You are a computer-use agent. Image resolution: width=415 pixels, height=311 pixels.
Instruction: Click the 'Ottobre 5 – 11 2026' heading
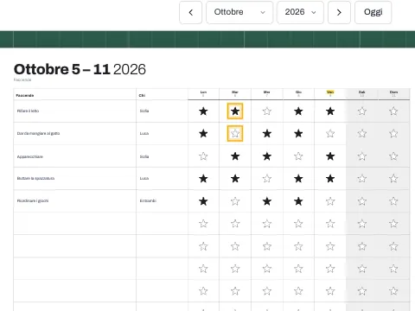(80, 69)
